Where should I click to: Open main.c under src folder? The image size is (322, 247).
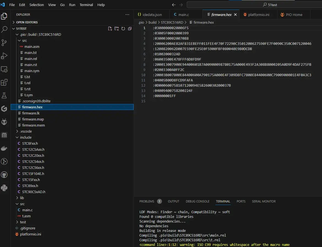click(27, 210)
